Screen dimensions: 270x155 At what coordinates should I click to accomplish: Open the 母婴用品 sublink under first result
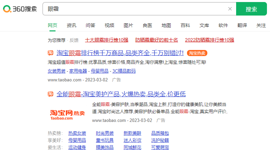coord(100,71)
